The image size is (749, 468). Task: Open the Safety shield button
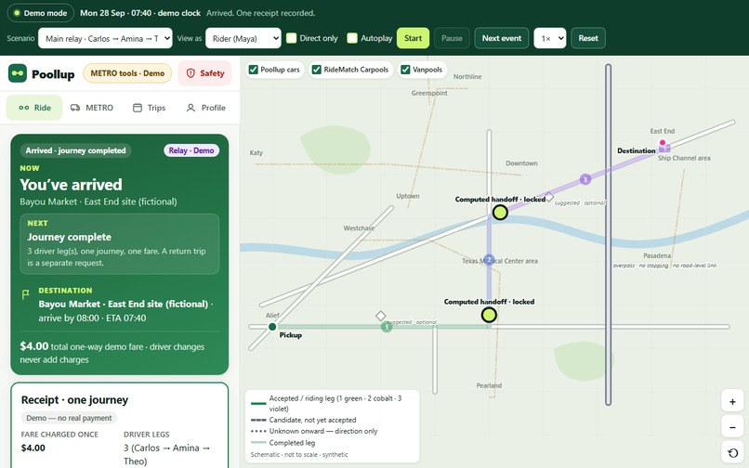pos(205,73)
